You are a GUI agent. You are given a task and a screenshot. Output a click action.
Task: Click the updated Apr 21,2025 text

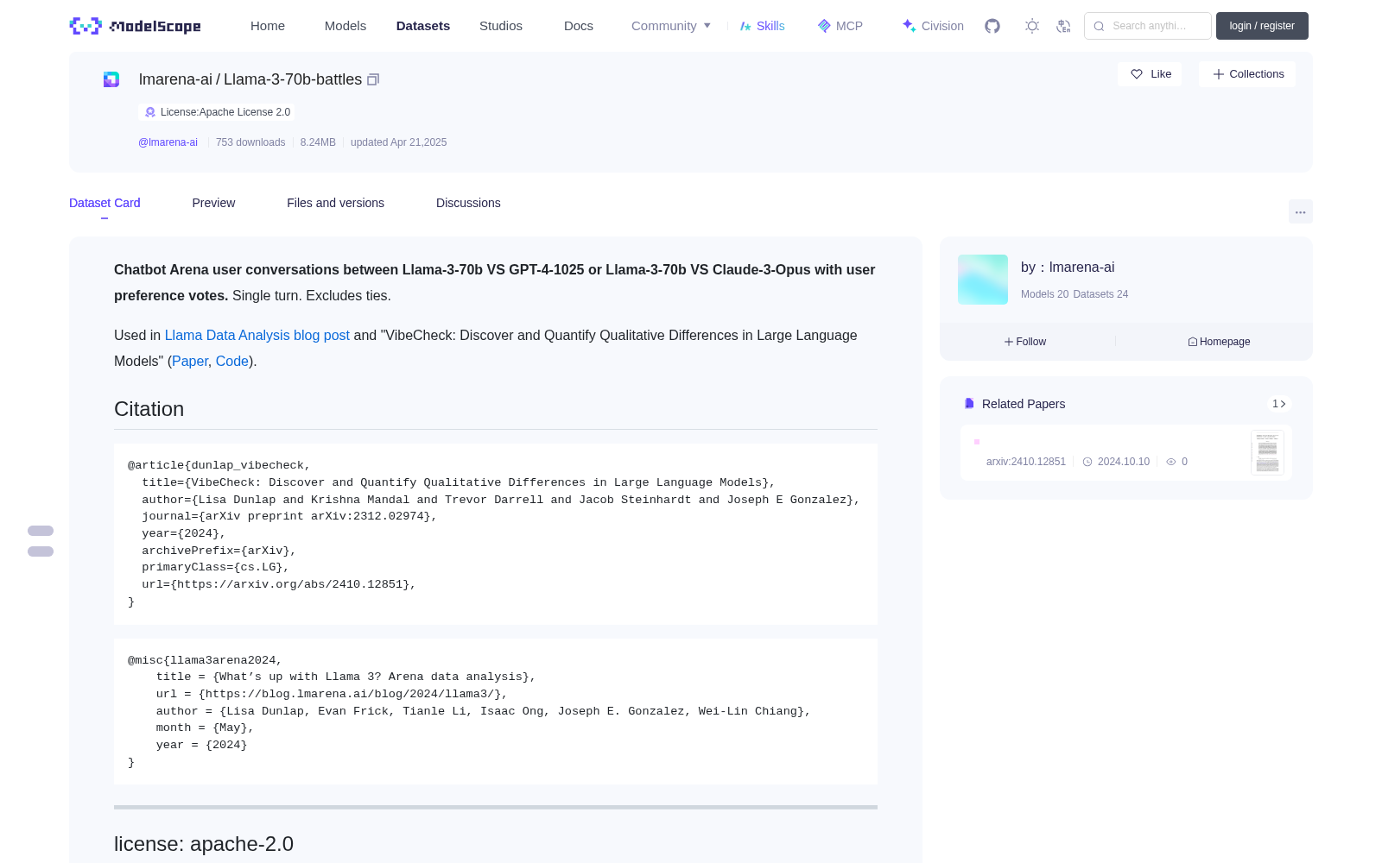(x=398, y=142)
